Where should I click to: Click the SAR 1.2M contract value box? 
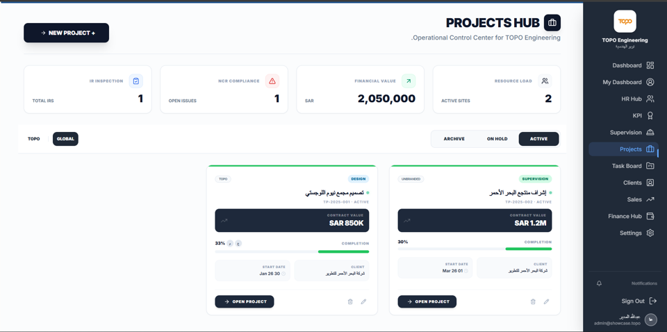[475, 220]
